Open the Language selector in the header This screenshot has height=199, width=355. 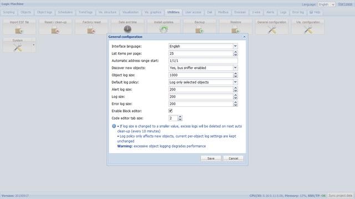pyautogui.click(x=326, y=4)
